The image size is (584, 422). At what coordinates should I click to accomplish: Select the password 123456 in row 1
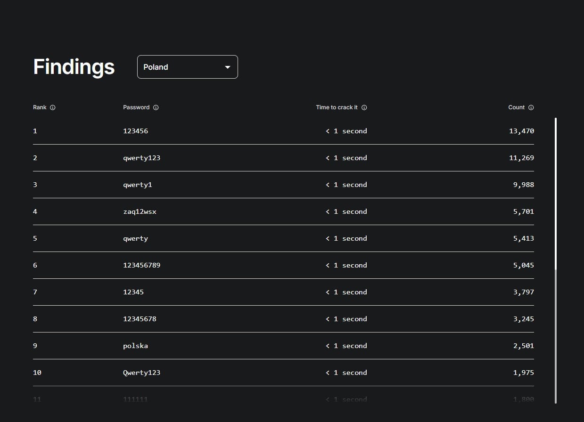135,131
